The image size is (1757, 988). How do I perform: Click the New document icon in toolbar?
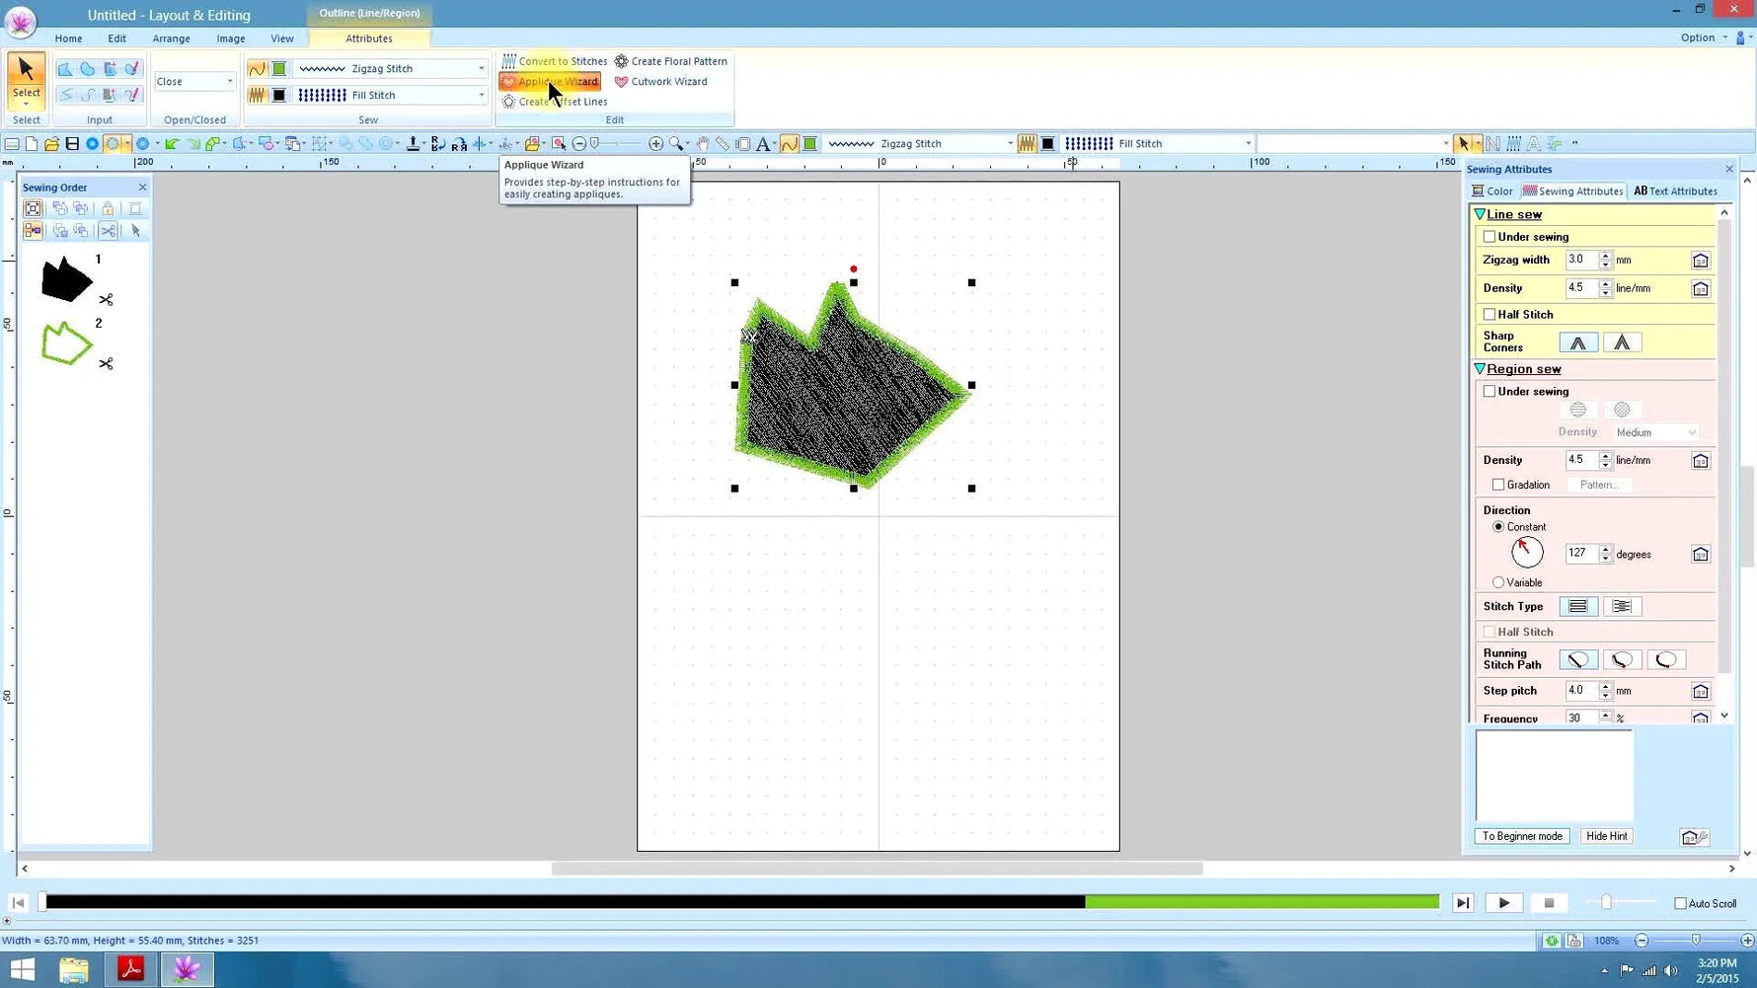click(32, 144)
